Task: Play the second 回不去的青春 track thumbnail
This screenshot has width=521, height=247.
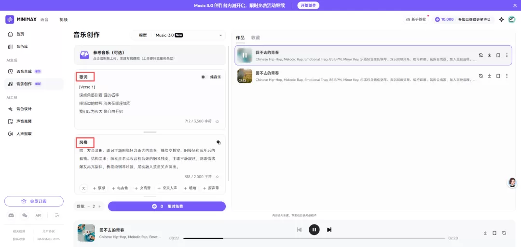Action: (245, 76)
